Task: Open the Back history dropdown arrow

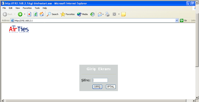Action: [x=15, y=14]
